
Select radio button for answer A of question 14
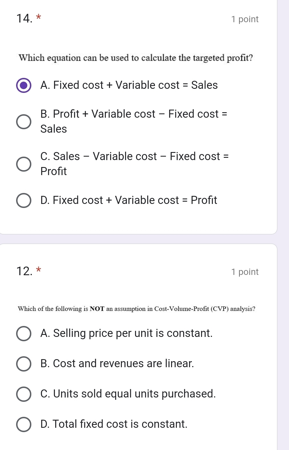pyautogui.click(x=24, y=85)
